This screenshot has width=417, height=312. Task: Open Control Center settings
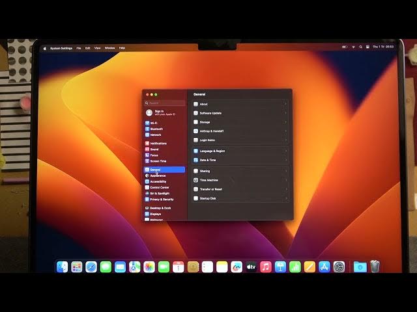[x=160, y=187]
